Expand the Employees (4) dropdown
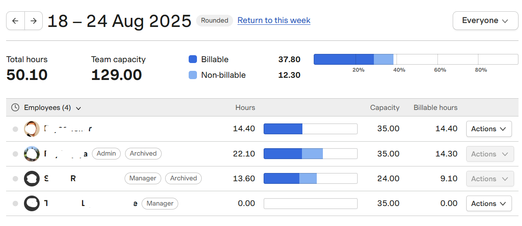The image size is (522, 226). [78, 108]
